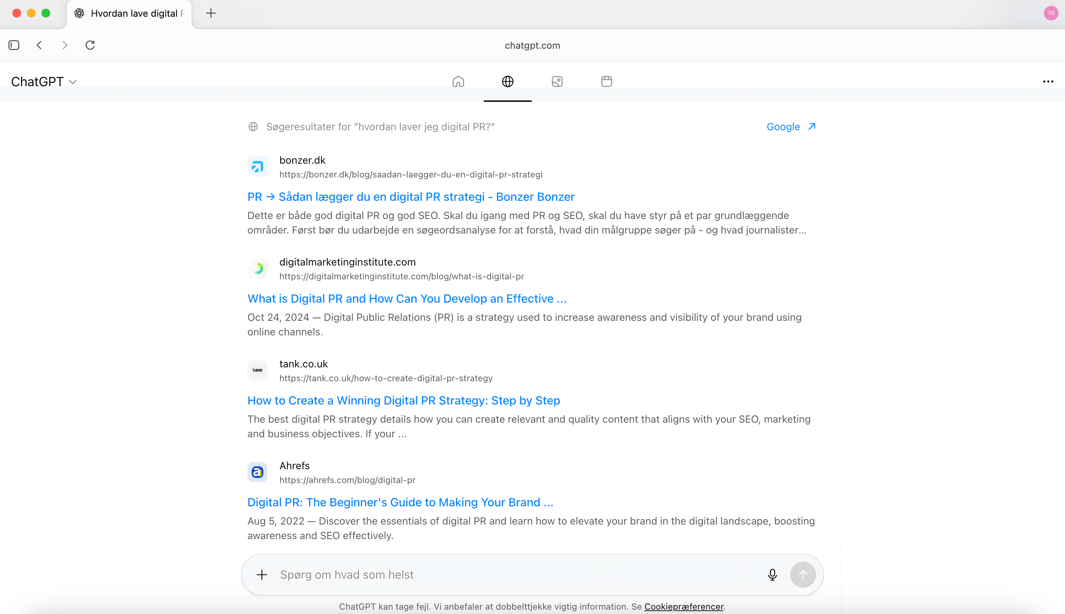Open the Google external search link
Screen dimensions: 1065x614
click(790, 127)
